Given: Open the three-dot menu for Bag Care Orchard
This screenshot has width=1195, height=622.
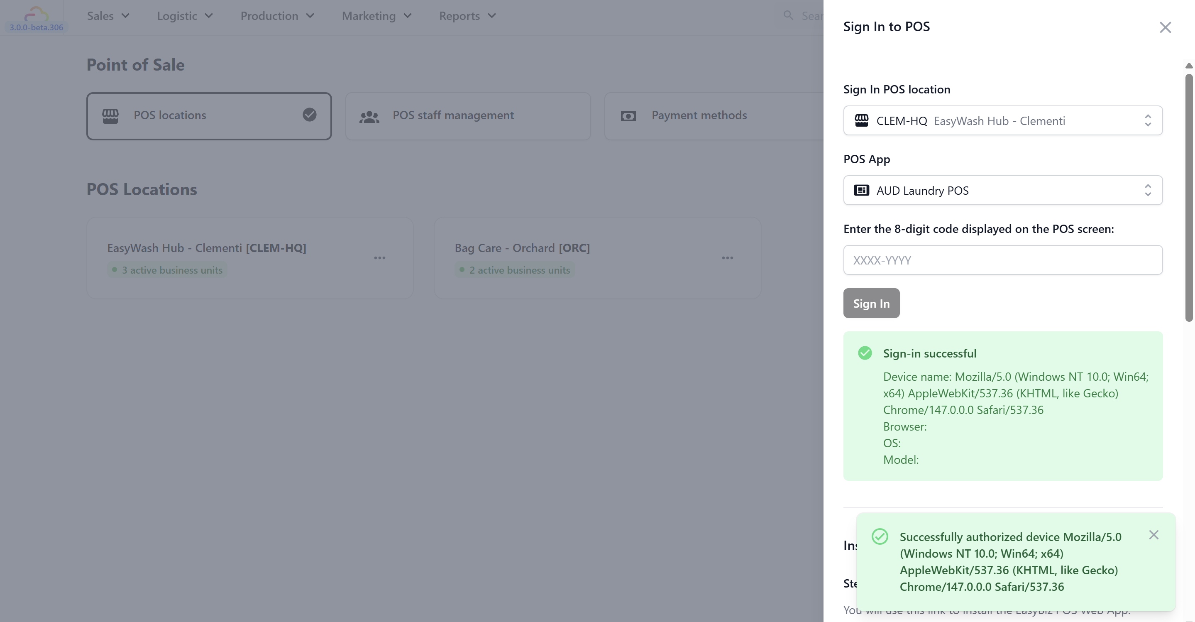Looking at the screenshot, I should pos(727,258).
